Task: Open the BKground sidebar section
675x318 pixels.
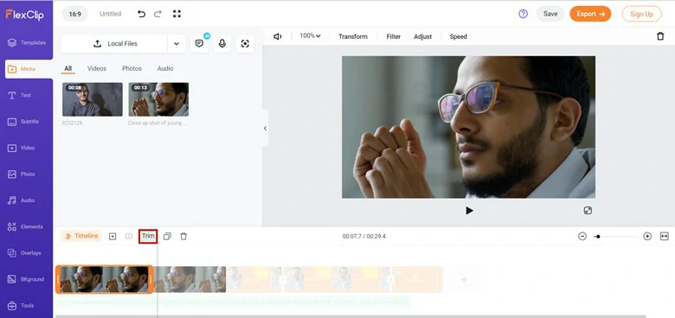Action: (x=27, y=279)
